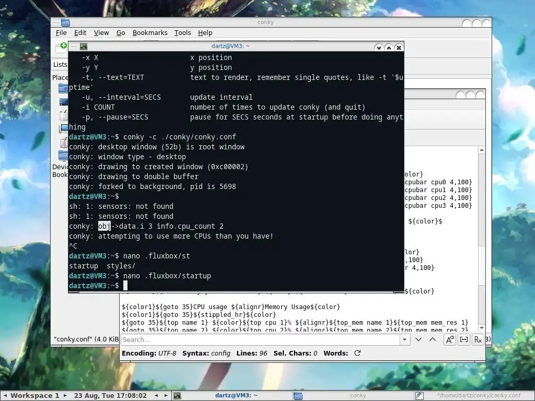Toggle whole word matching in search bar
The width and height of the screenshot is (535, 401).
click(x=464, y=339)
